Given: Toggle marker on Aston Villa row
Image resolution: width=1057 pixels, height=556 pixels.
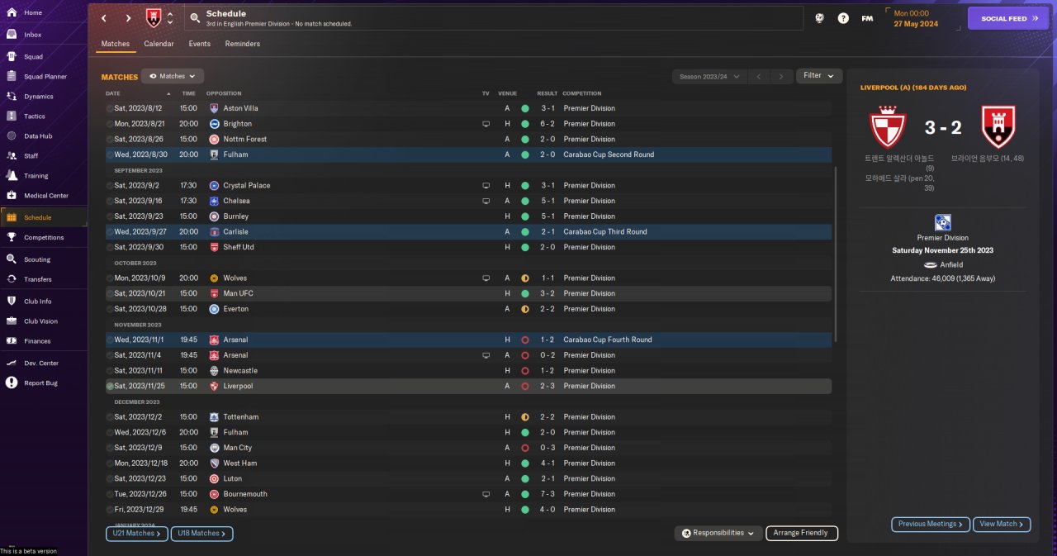Looking at the screenshot, I should click(110, 108).
